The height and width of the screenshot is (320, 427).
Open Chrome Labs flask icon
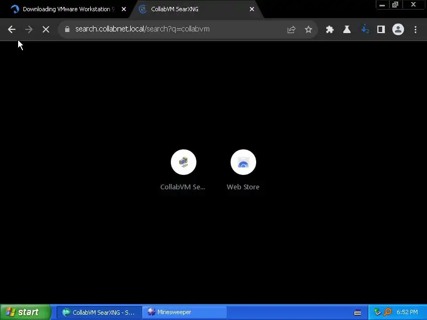click(x=346, y=29)
